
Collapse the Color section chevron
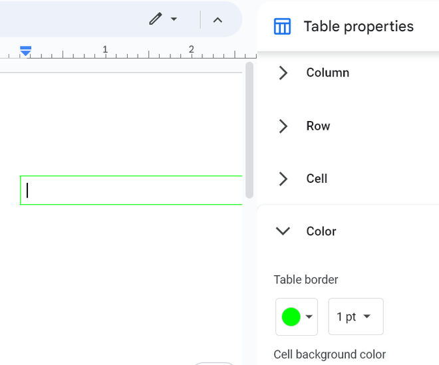[x=283, y=231]
